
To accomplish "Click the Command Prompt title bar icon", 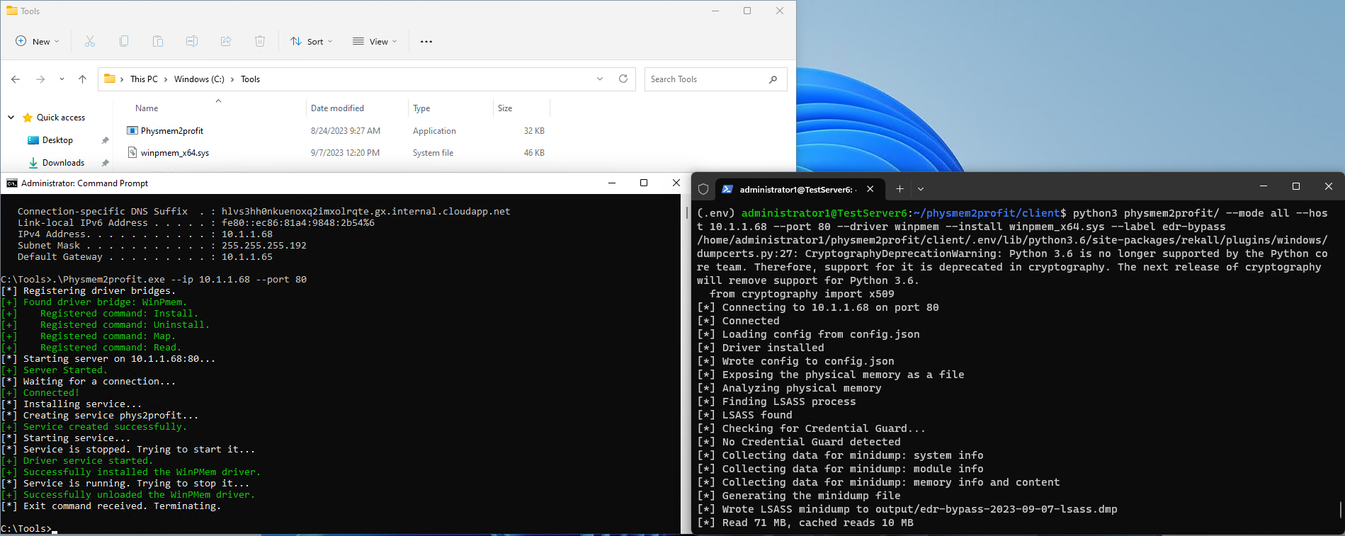I will click(x=12, y=183).
